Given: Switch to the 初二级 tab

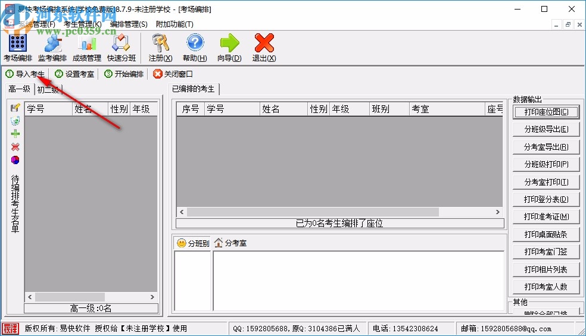Looking at the screenshot, I should click(x=48, y=90).
